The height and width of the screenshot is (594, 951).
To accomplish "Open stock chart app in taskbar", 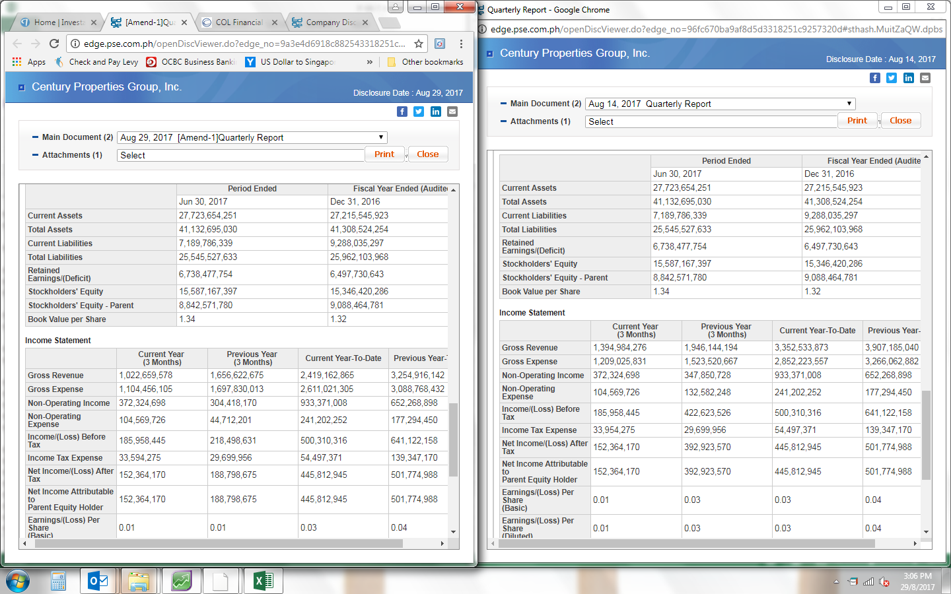I will [x=181, y=581].
